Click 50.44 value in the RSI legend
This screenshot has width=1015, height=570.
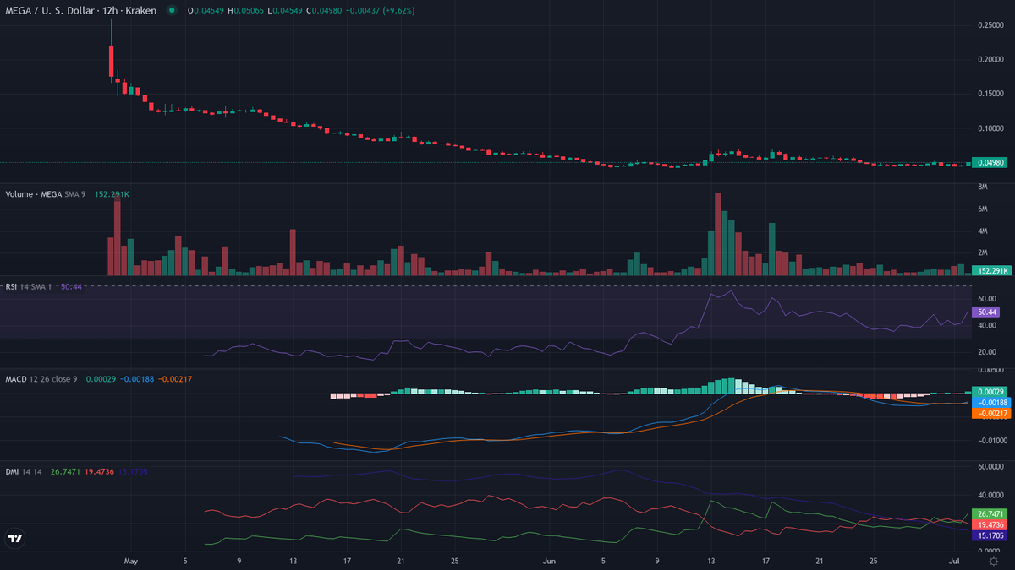pos(71,287)
